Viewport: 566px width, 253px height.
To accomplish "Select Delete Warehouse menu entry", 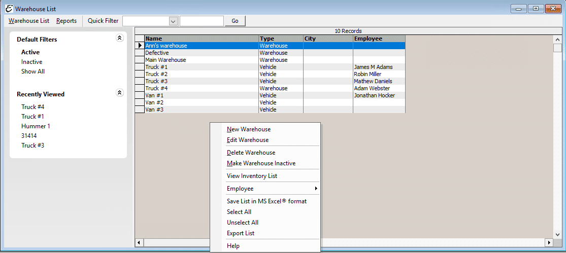I will [x=251, y=153].
